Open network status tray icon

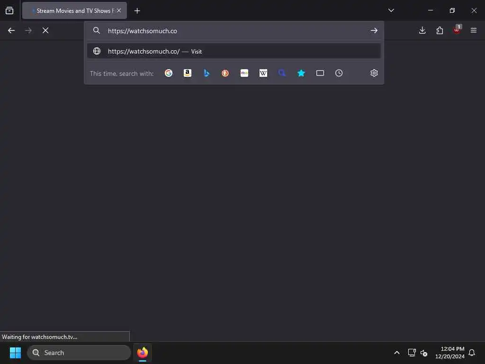[x=412, y=353]
